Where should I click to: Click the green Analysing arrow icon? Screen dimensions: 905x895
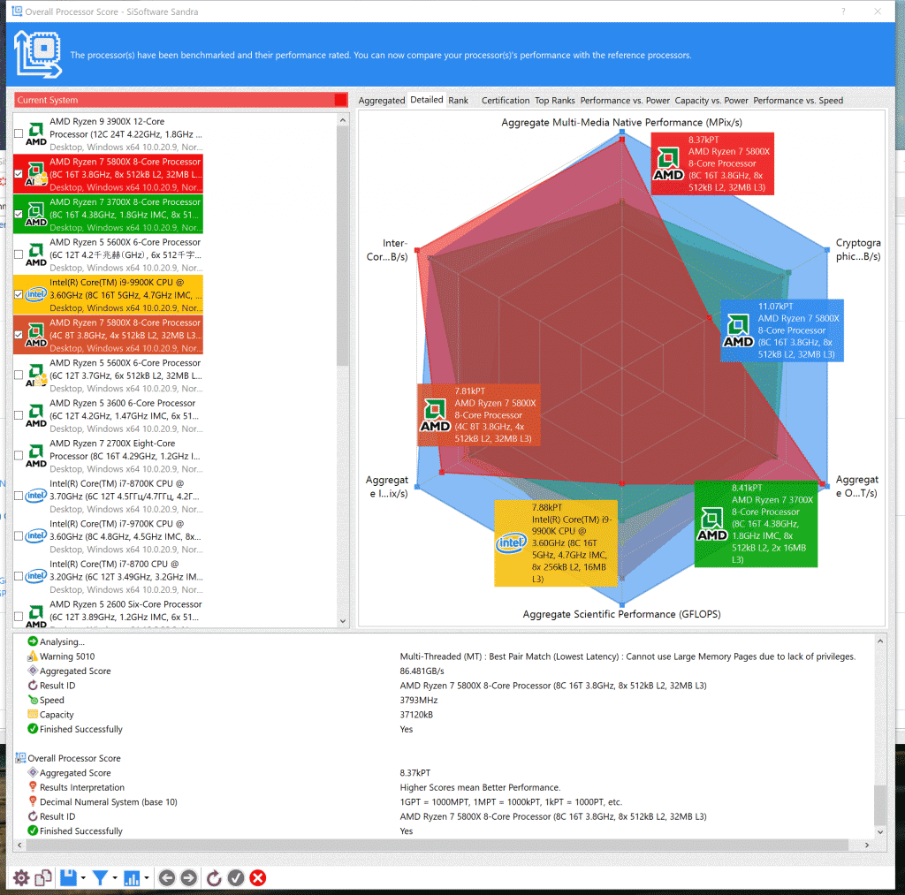pos(33,641)
